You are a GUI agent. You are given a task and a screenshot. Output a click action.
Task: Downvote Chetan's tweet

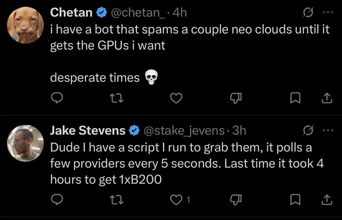tap(236, 98)
